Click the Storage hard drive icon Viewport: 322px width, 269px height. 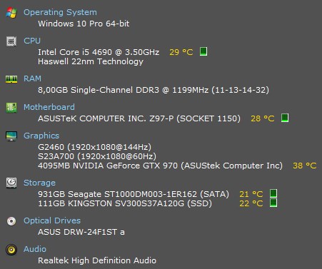(11, 183)
